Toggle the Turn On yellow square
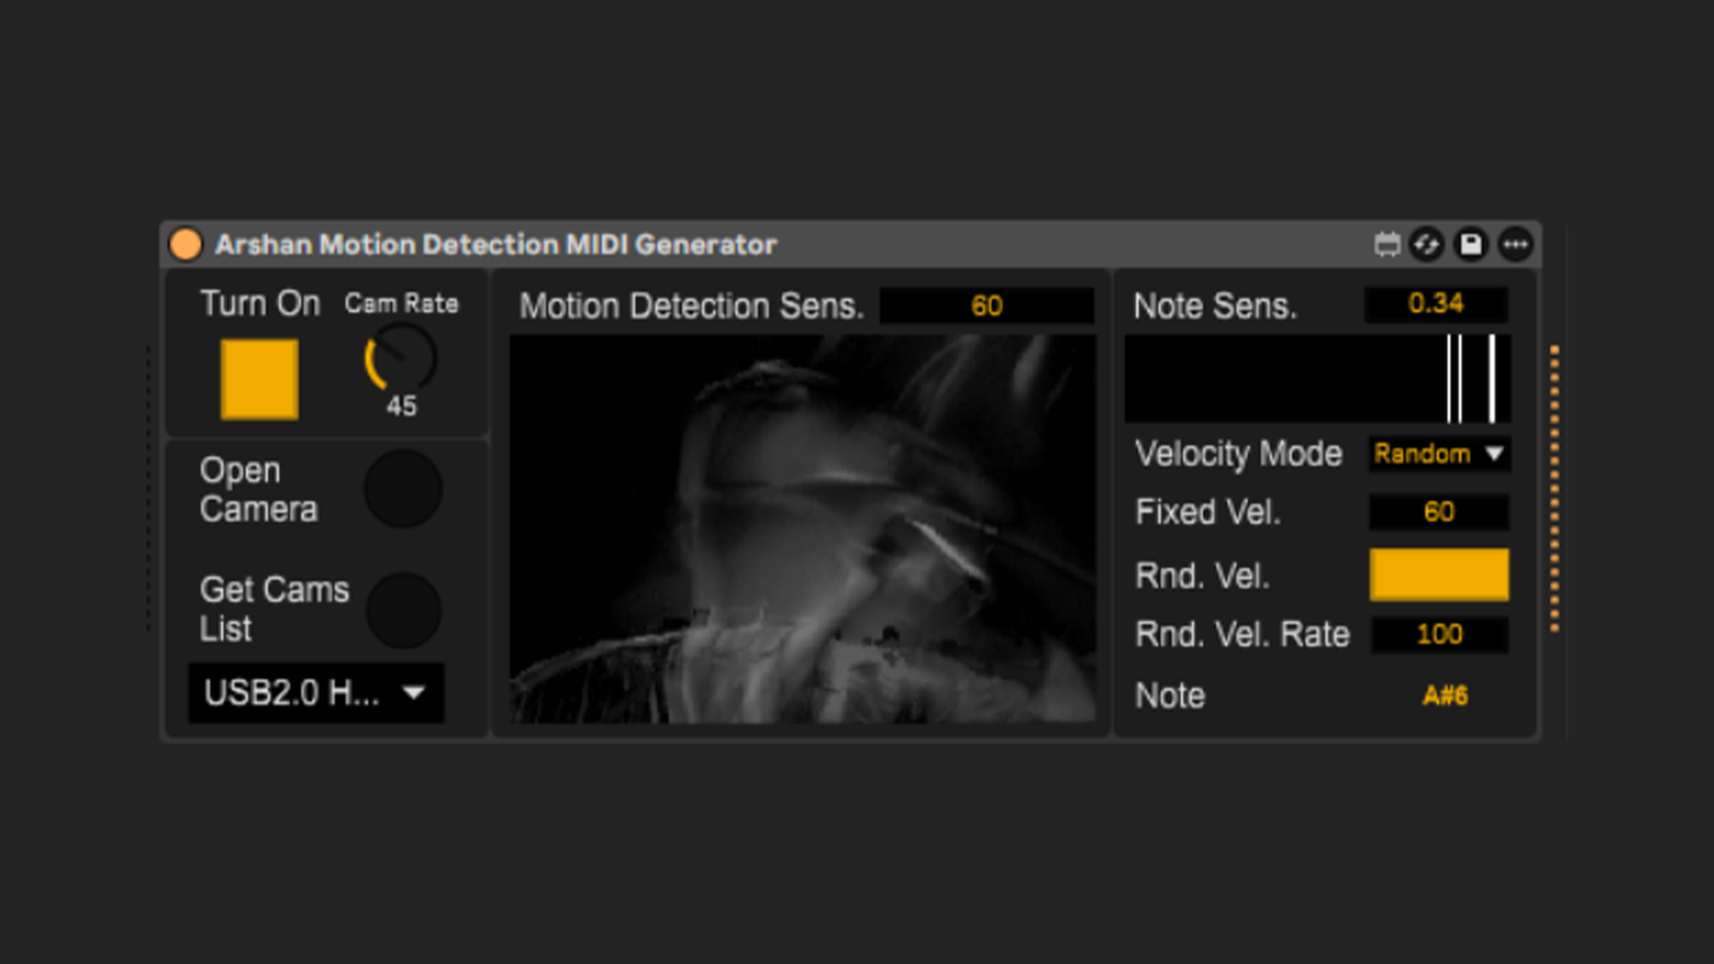Image resolution: width=1714 pixels, height=964 pixels. [x=259, y=378]
